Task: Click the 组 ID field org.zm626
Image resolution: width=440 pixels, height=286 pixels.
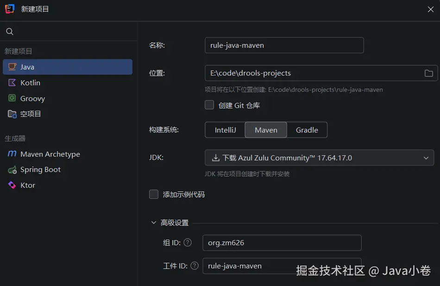Action: (x=282, y=243)
